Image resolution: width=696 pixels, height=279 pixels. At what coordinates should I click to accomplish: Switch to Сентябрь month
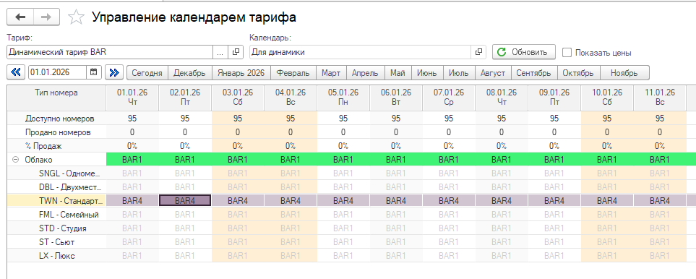(x=534, y=73)
